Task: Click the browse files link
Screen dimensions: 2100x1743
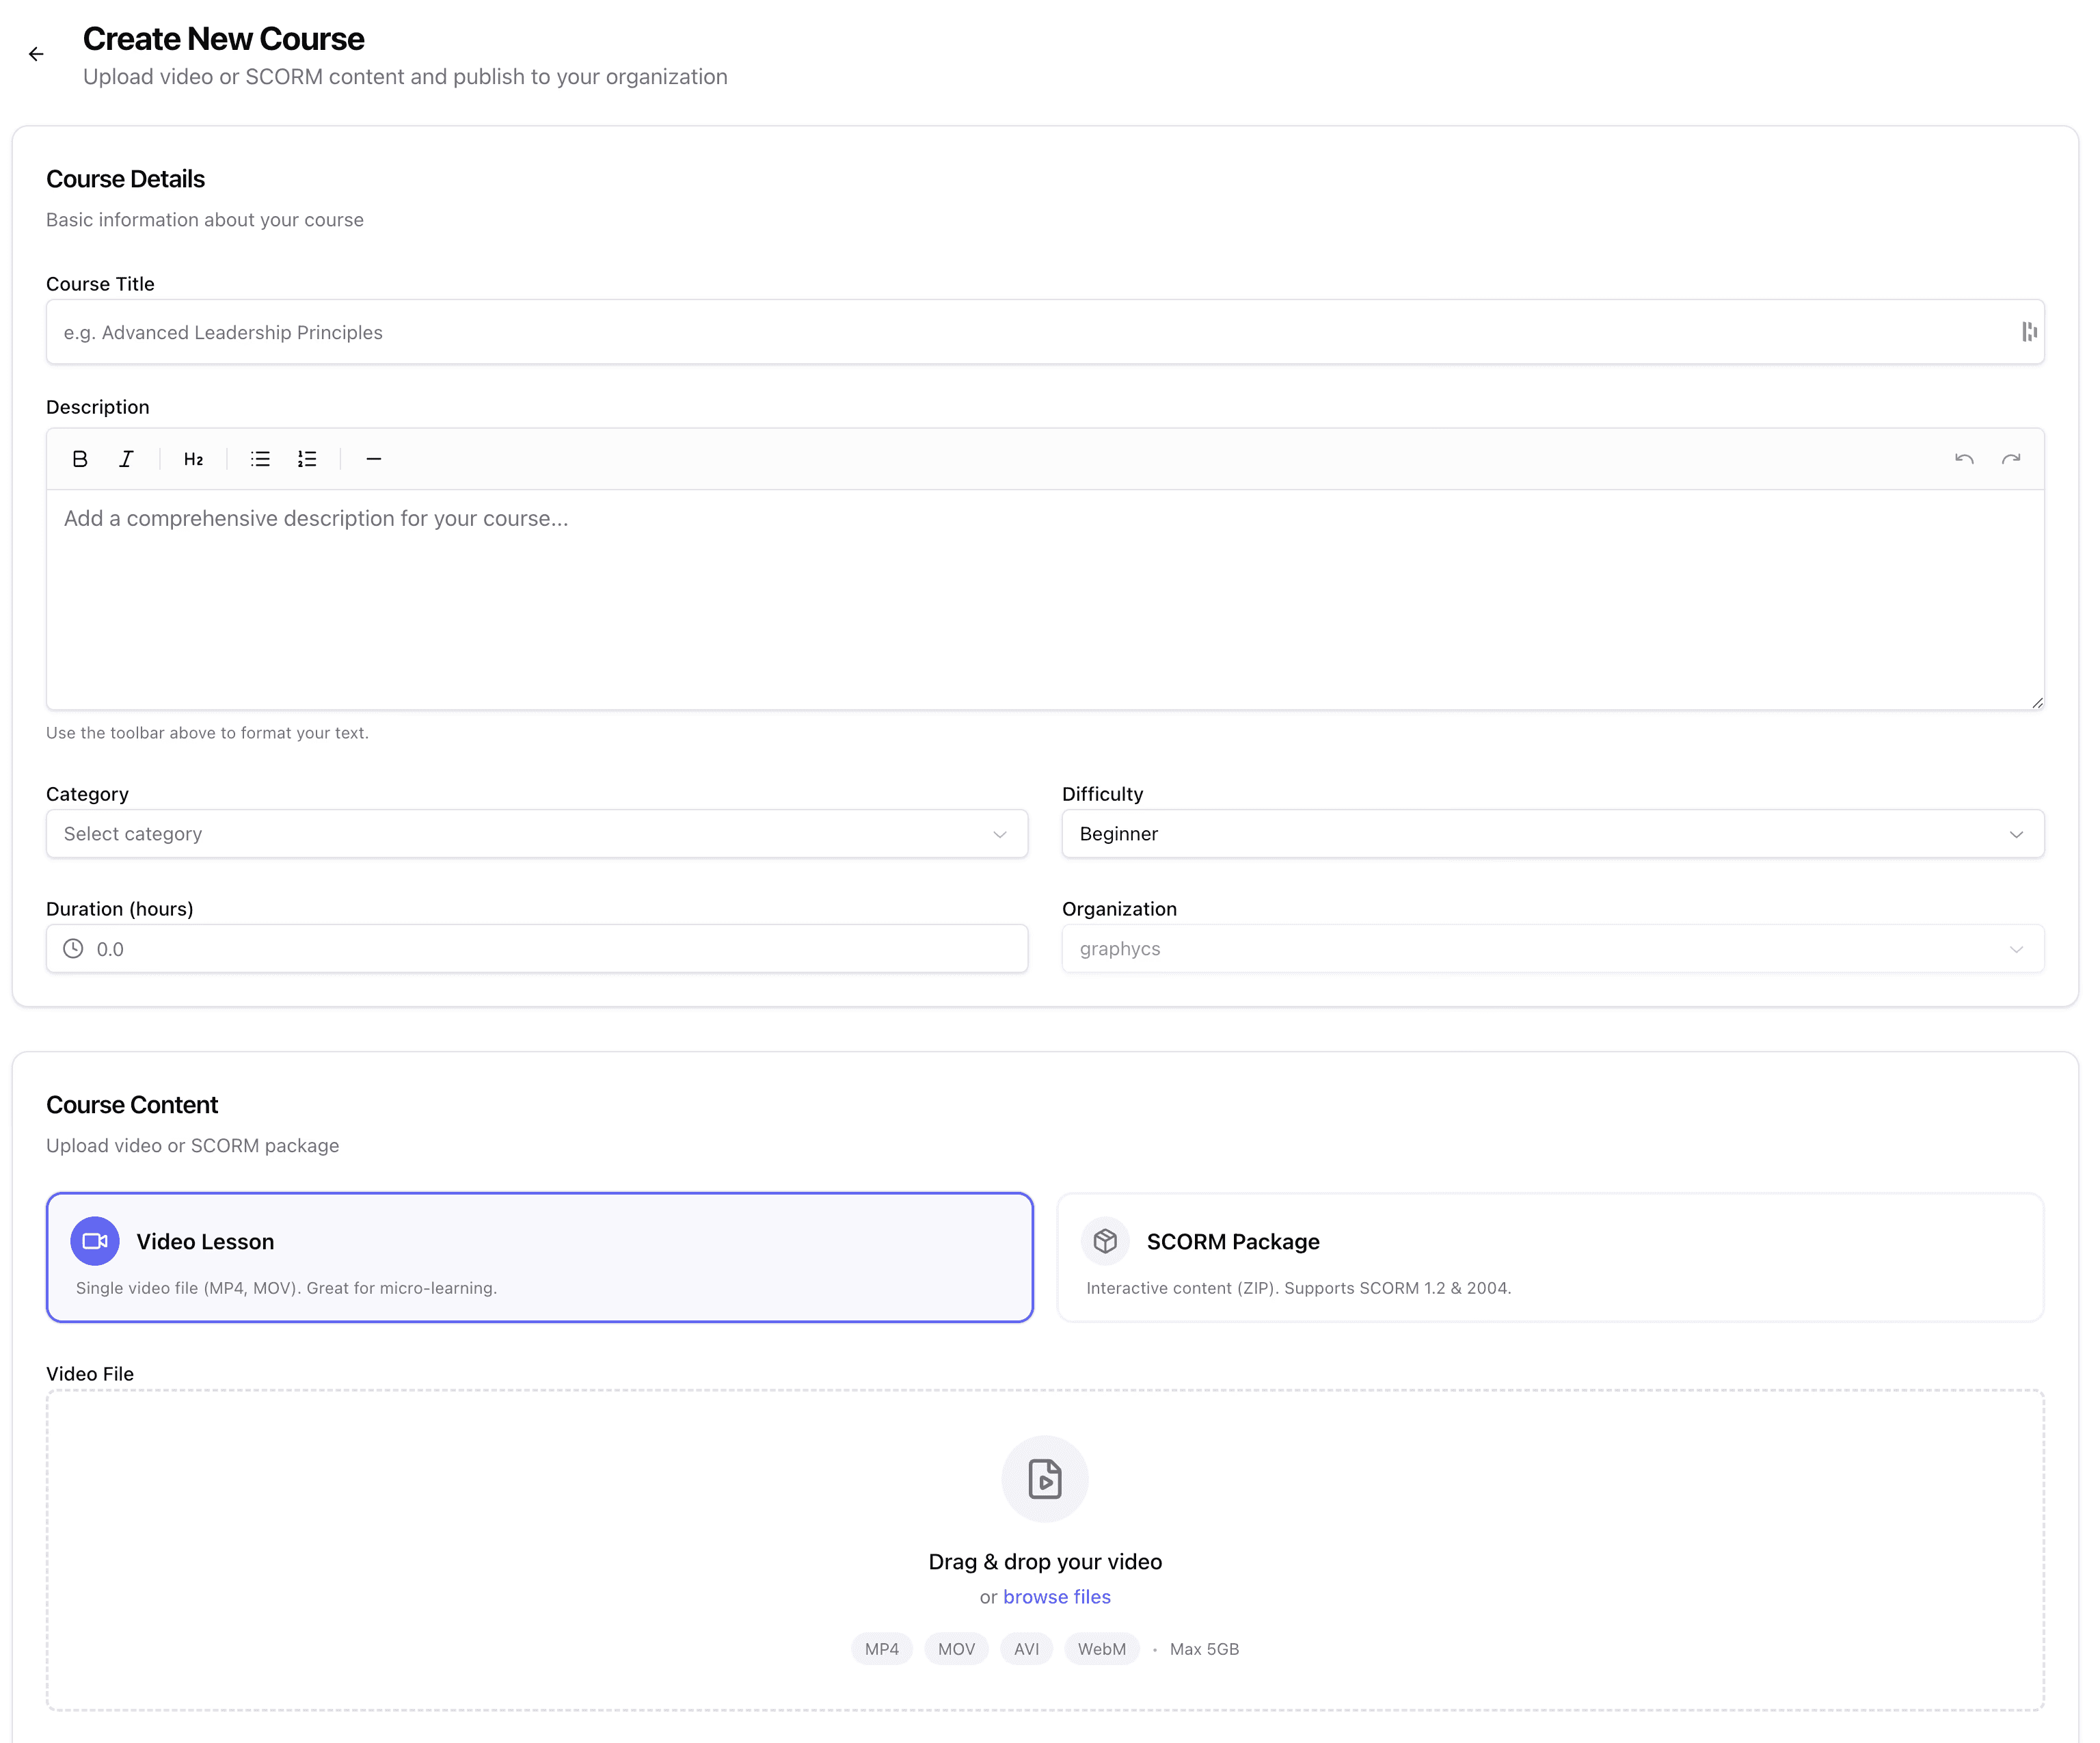Action: point(1056,1597)
